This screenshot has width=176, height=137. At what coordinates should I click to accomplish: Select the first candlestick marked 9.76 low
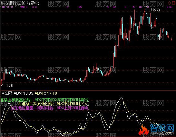pyautogui.click(x=2, y=82)
